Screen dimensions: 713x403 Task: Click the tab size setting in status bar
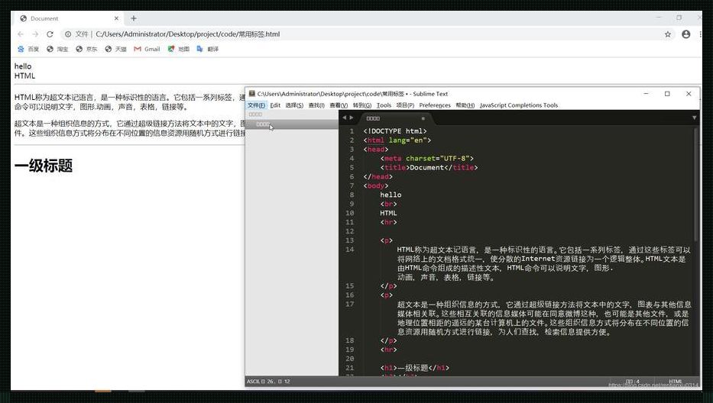(x=633, y=382)
